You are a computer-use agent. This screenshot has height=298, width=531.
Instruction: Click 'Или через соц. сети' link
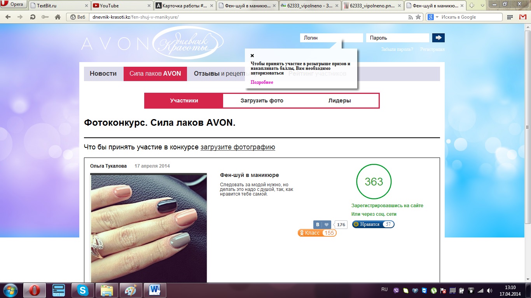pyautogui.click(x=374, y=214)
